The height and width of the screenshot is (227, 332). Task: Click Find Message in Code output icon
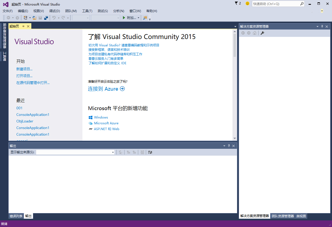coord(121,152)
